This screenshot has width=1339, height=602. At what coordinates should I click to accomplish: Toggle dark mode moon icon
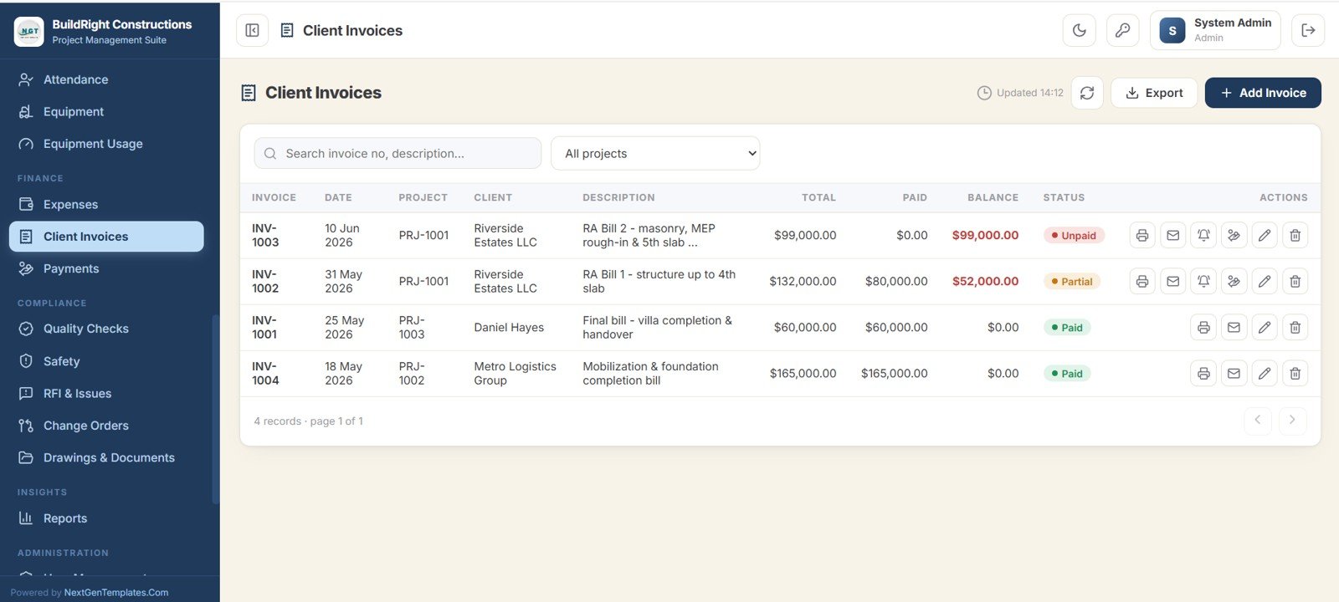[1080, 31]
